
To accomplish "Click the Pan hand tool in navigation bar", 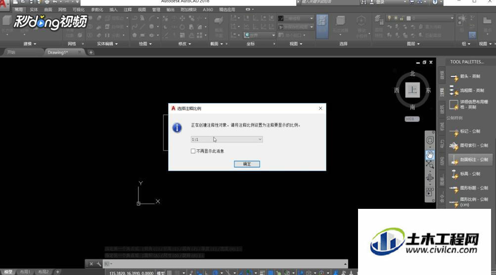I will tap(430, 155).
